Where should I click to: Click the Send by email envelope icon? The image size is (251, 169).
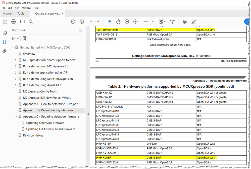22,22
